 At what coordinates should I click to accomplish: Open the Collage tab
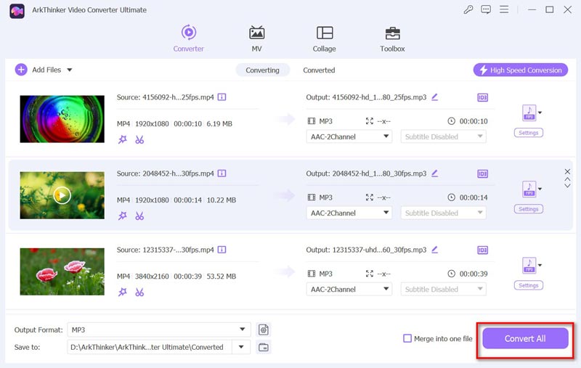click(x=324, y=38)
